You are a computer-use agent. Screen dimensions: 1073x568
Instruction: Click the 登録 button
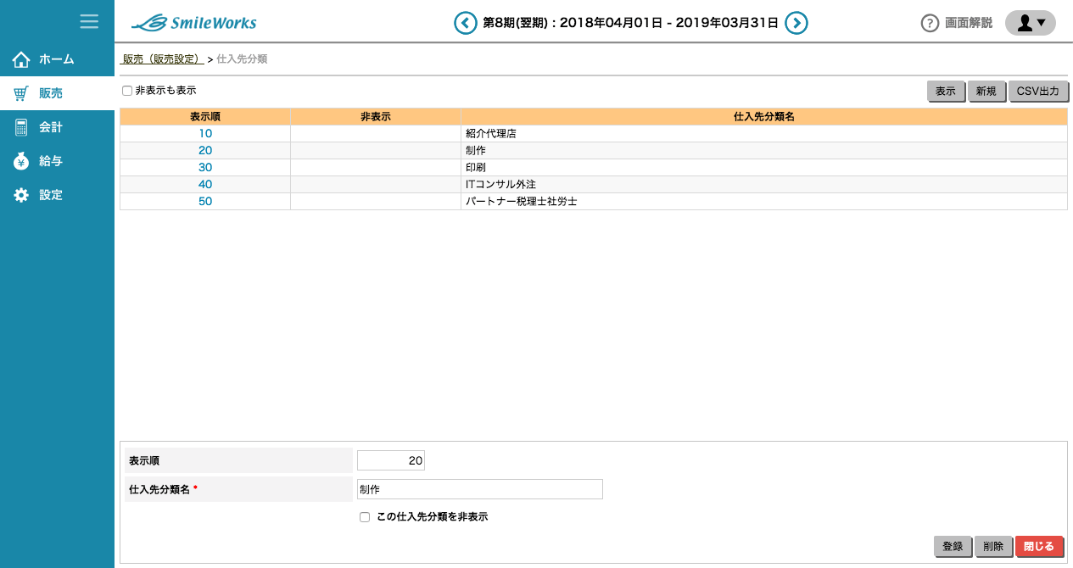953,547
